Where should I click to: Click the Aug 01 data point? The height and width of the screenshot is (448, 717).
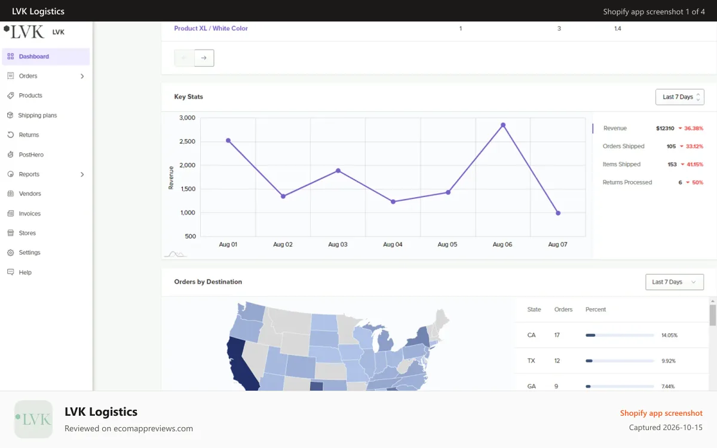click(x=228, y=140)
